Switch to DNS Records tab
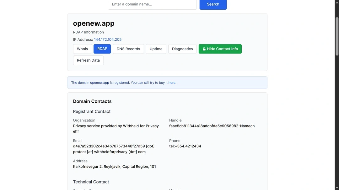The width and height of the screenshot is (339, 190). tap(128, 49)
